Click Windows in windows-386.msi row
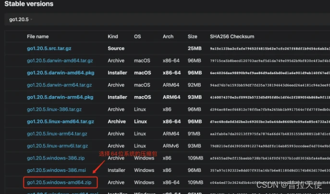 (x=144, y=170)
